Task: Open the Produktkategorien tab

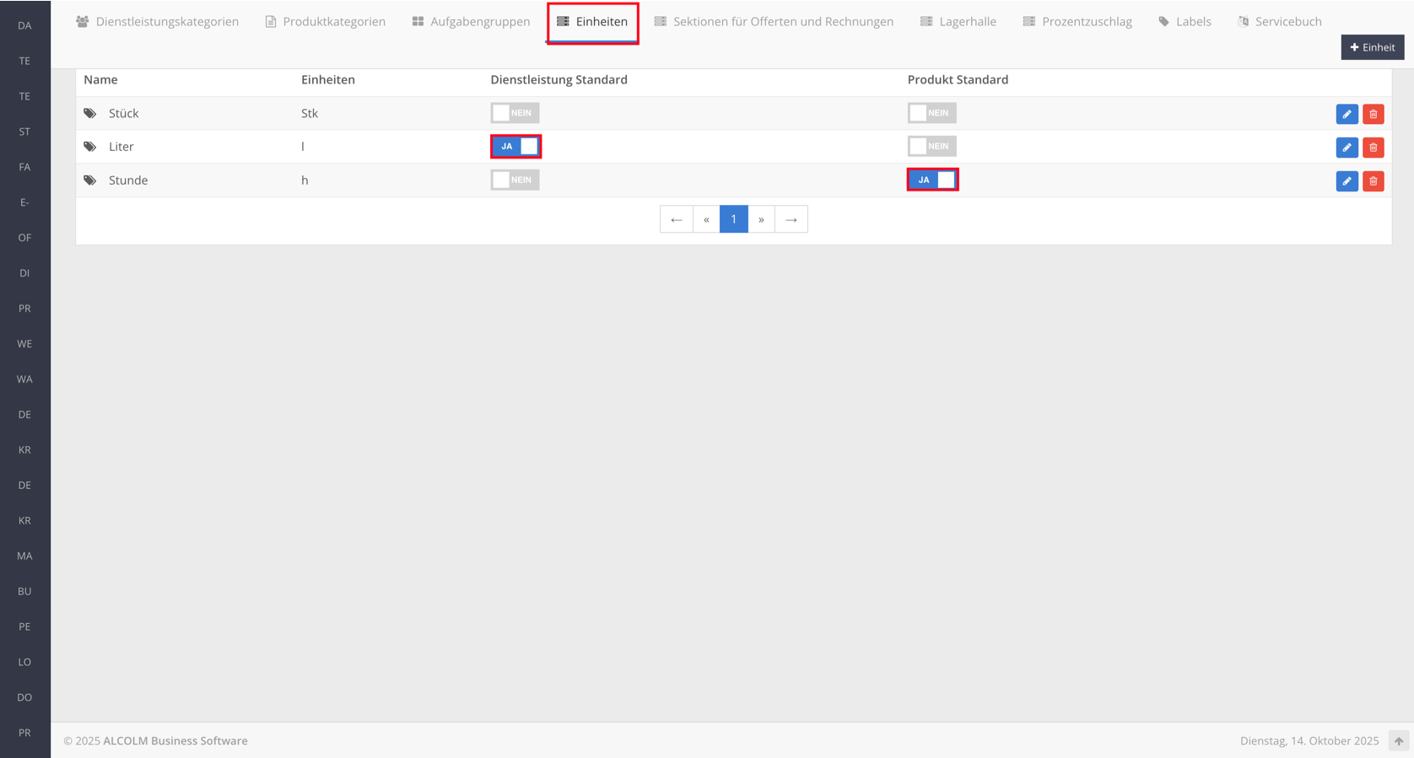Action: (326, 22)
